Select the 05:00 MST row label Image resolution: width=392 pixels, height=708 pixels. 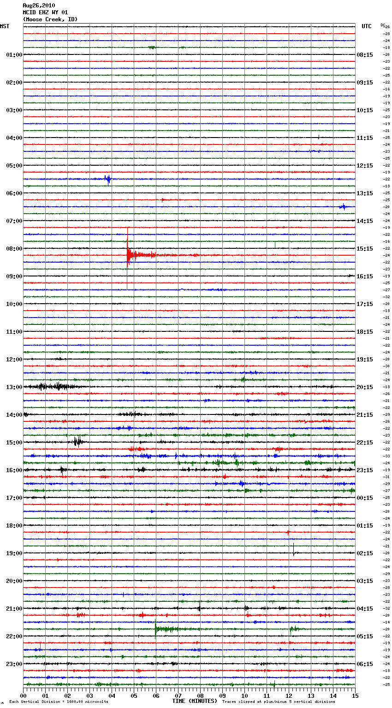pos(14,166)
